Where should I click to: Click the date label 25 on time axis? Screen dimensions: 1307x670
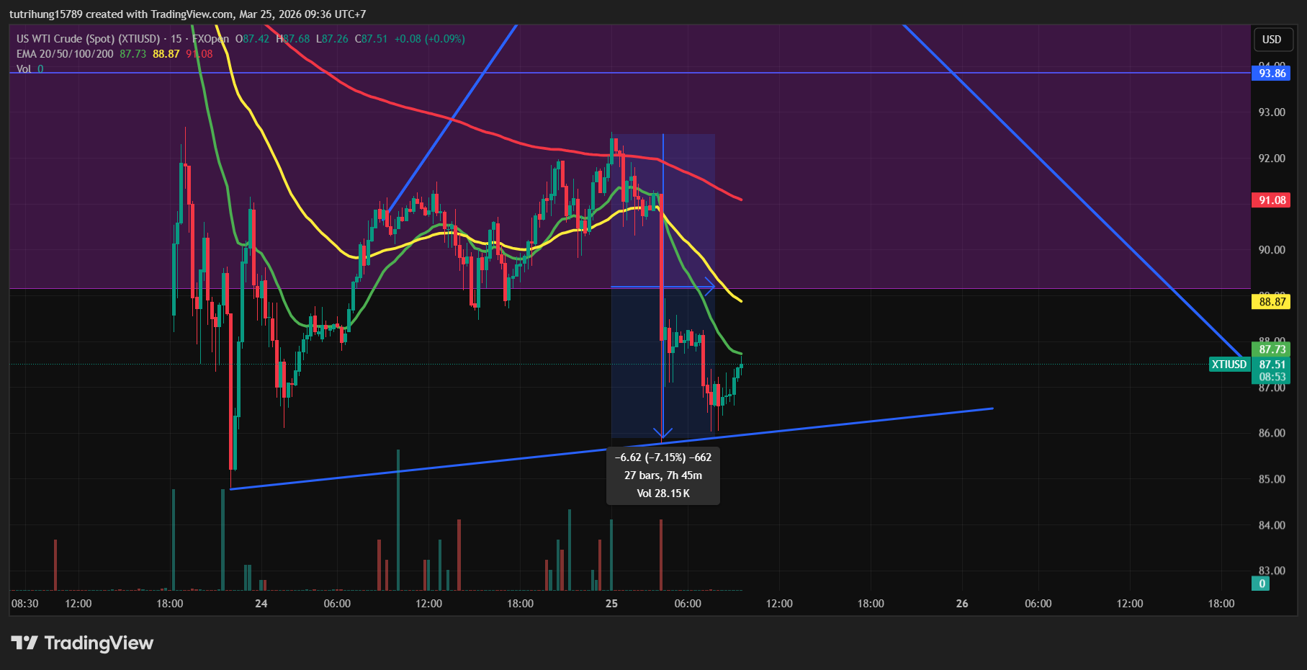pyautogui.click(x=611, y=604)
